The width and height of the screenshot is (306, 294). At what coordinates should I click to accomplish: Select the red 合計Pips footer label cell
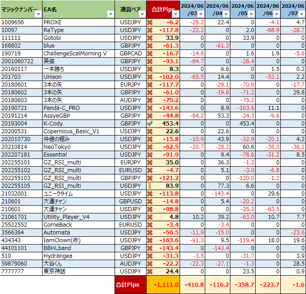coord(131,285)
